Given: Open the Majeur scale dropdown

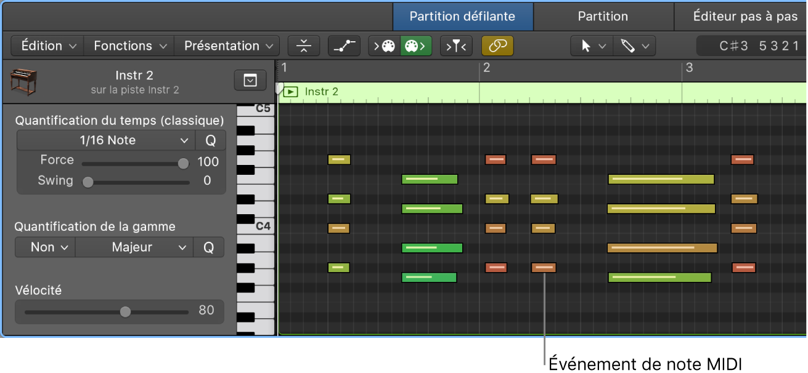Looking at the screenshot, I should 134,247.
